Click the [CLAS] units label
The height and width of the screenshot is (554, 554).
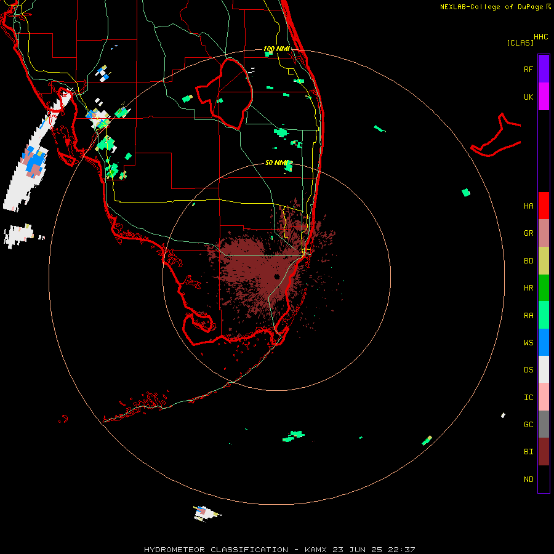[x=520, y=42]
